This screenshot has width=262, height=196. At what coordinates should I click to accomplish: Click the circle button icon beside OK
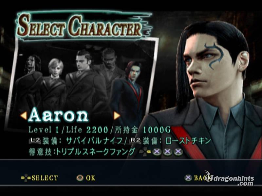coord(80,178)
